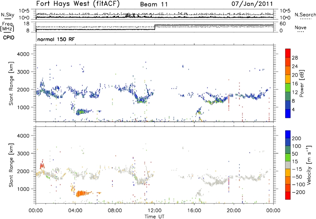
Task: Click the 'Nave' legend label
Action: pos(301,27)
